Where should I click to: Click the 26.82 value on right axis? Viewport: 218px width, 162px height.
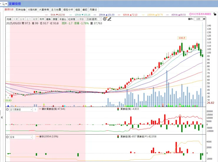pyautogui.click(x=211, y=103)
